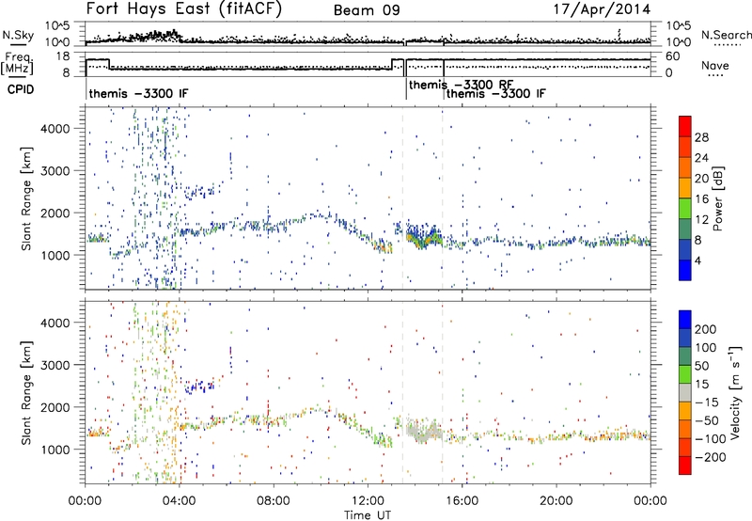Select the "Freq. [MHz]" axis label

(18, 64)
